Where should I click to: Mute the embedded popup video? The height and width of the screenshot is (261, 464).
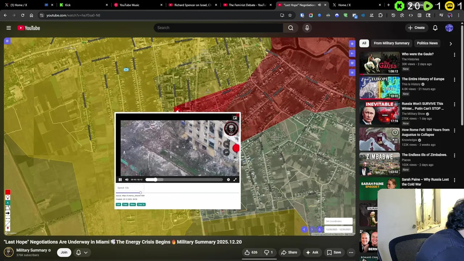127,179
